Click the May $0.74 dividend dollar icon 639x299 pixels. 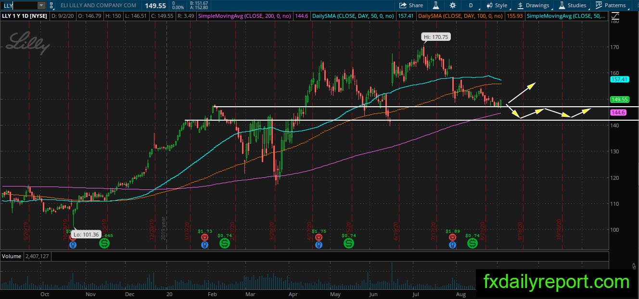pos(349,244)
